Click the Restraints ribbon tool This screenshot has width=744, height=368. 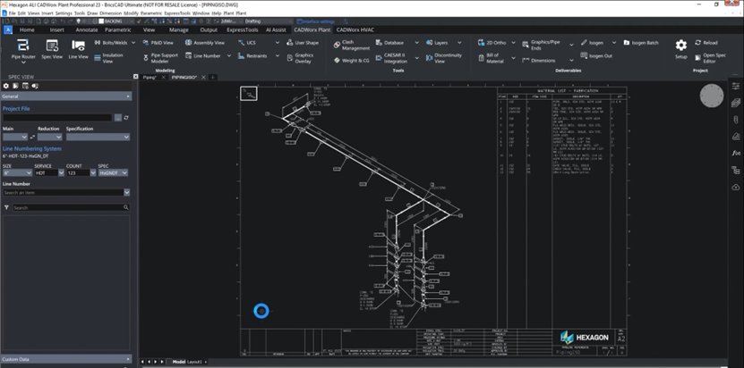(252, 56)
